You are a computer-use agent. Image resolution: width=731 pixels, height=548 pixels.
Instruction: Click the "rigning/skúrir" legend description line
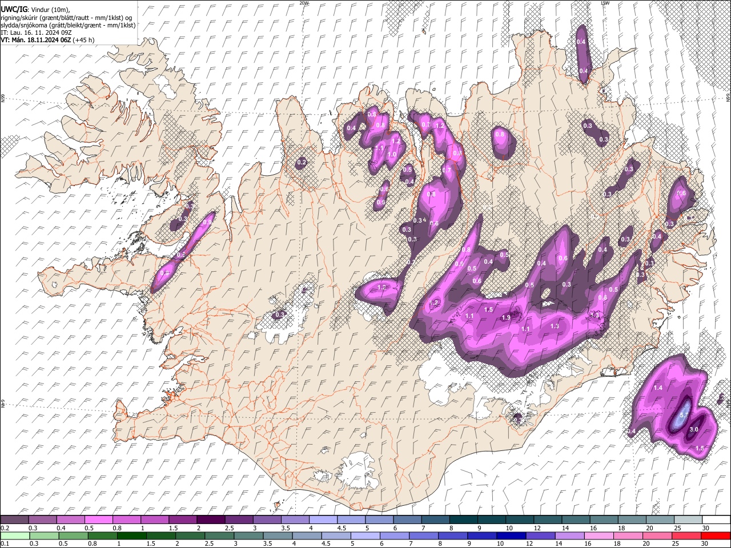tap(66, 18)
